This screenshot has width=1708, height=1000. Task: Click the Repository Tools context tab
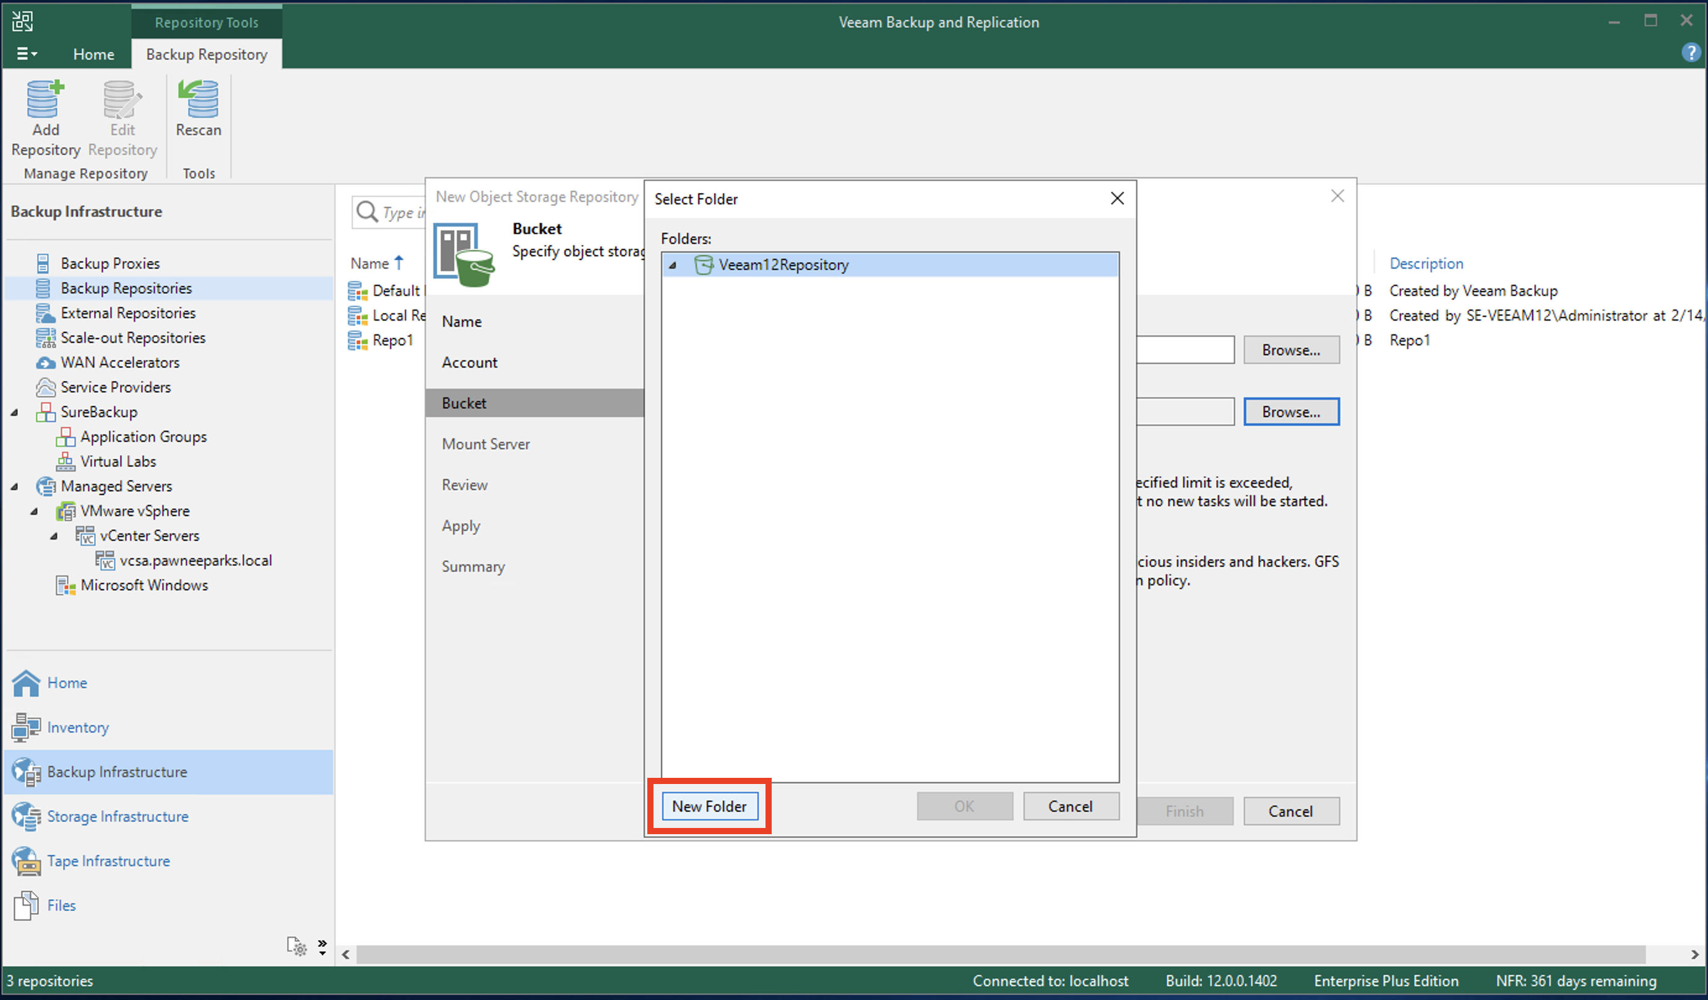[x=207, y=22]
